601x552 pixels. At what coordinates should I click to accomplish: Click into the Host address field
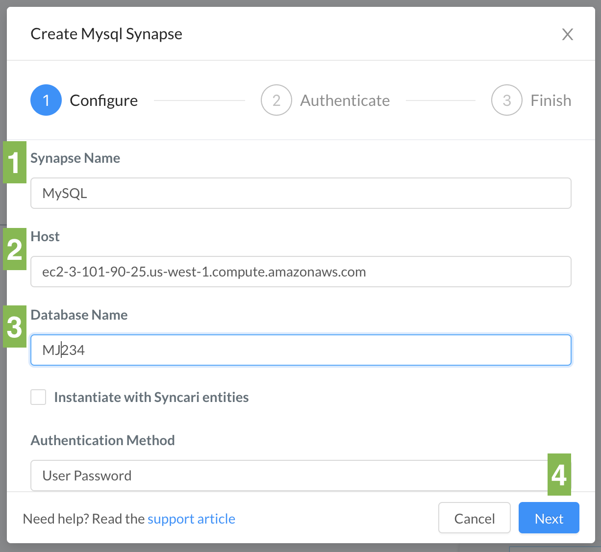(x=300, y=272)
